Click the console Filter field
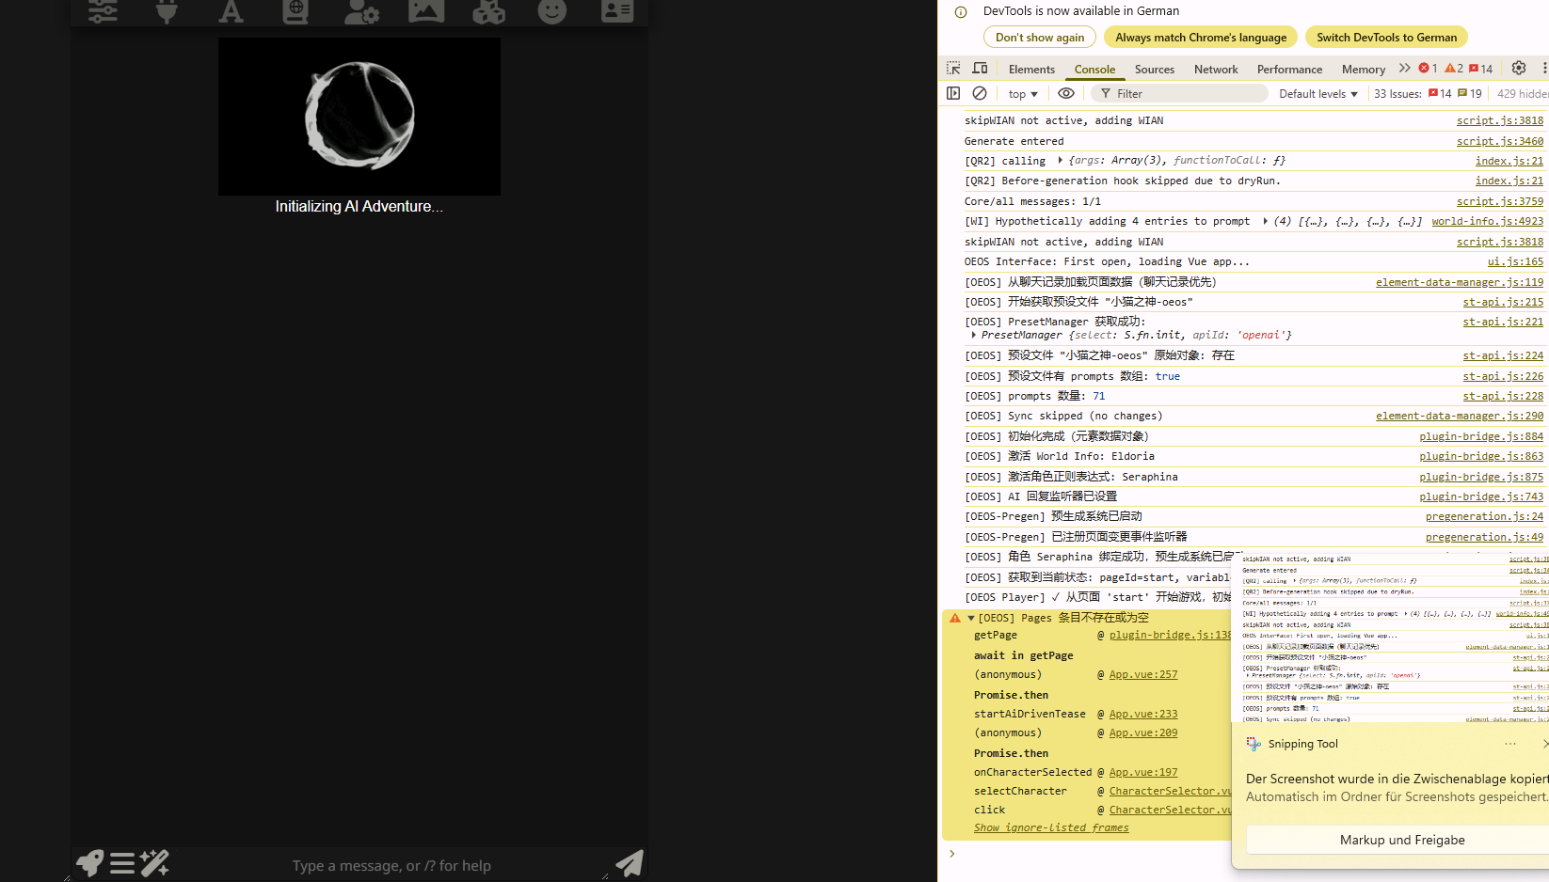 click(1181, 94)
